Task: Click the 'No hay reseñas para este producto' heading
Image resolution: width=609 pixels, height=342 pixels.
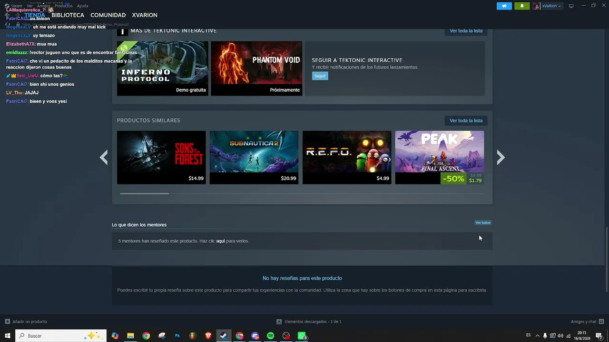Action: [302, 278]
